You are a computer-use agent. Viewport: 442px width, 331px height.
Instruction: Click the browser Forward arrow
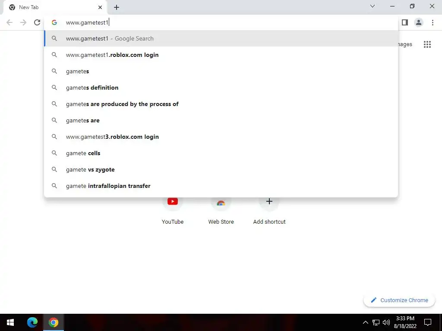(x=23, y=22)
